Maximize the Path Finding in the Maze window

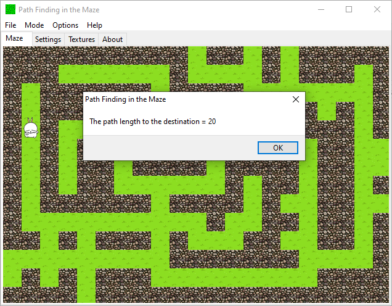[x=349, y=9]
